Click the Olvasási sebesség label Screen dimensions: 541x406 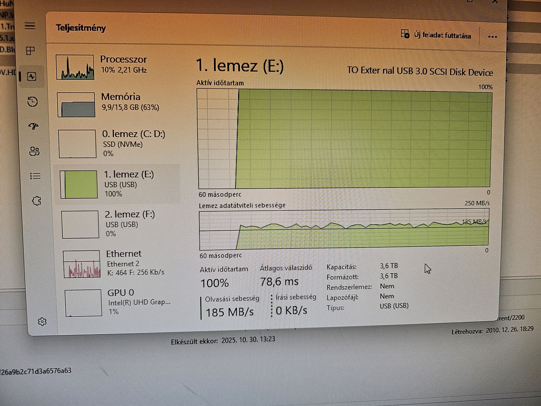click(x=232, y=299)
